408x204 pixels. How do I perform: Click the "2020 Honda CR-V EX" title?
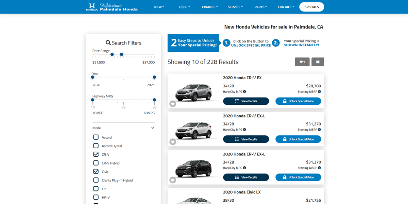[242, 78]
